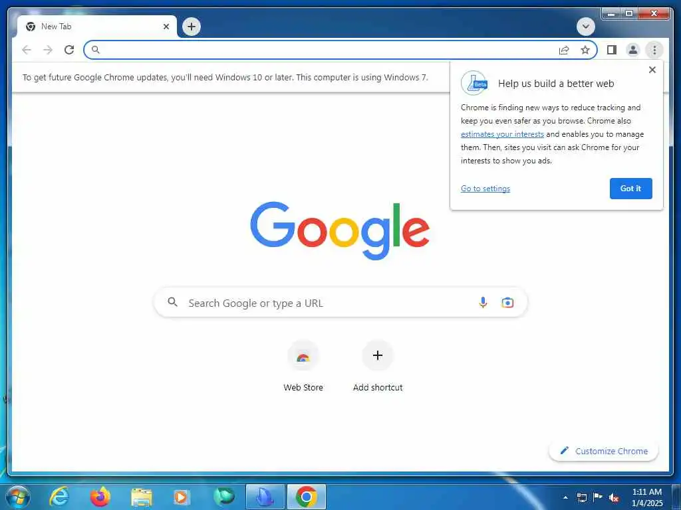
Task: Open a new tab with plus button
Action: [192, 27]
